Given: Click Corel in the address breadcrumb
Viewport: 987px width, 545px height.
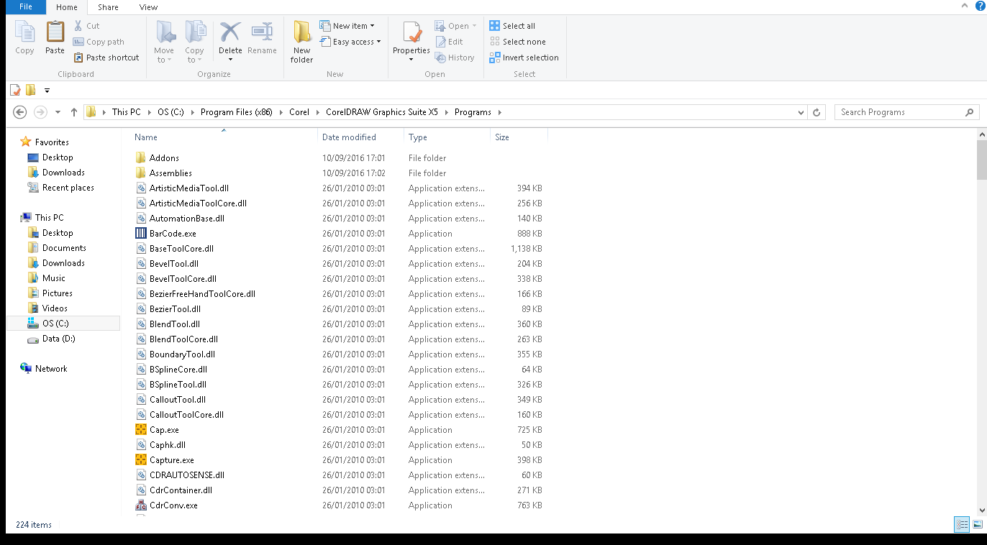Looking at the screenshot, I should 299,112.
